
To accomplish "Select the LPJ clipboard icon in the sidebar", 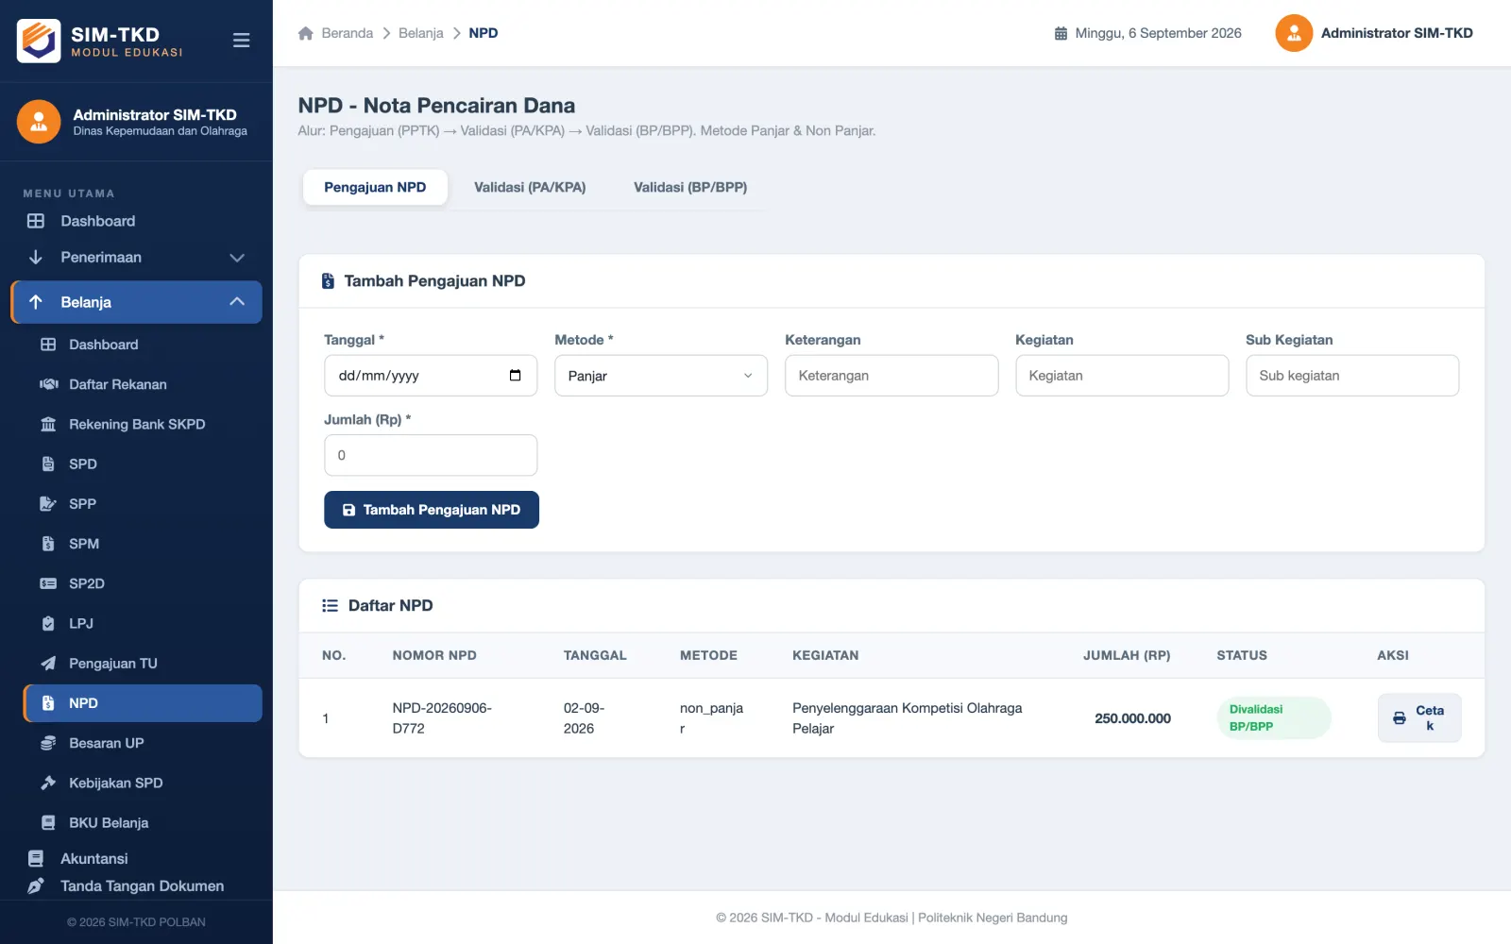I will pyautogui.click(x=48, y=624).
